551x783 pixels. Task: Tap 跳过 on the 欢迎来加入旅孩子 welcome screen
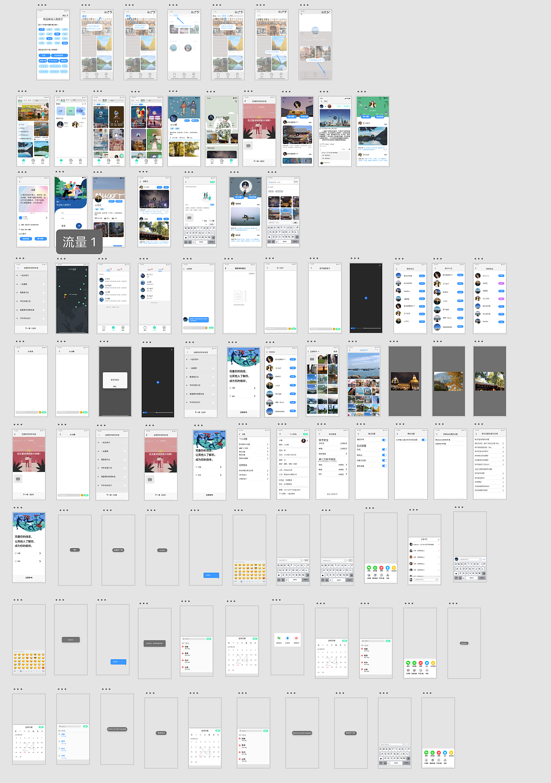[65, 16]
